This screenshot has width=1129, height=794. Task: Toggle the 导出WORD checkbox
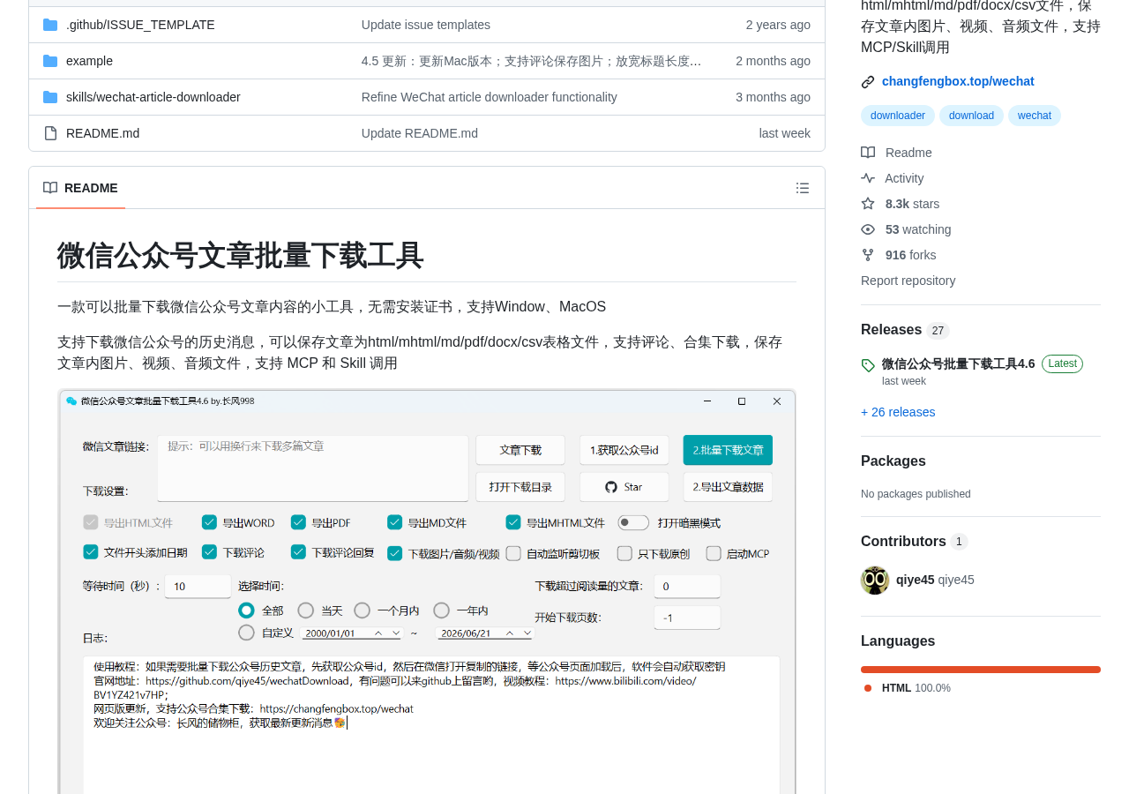coord(209,522)
